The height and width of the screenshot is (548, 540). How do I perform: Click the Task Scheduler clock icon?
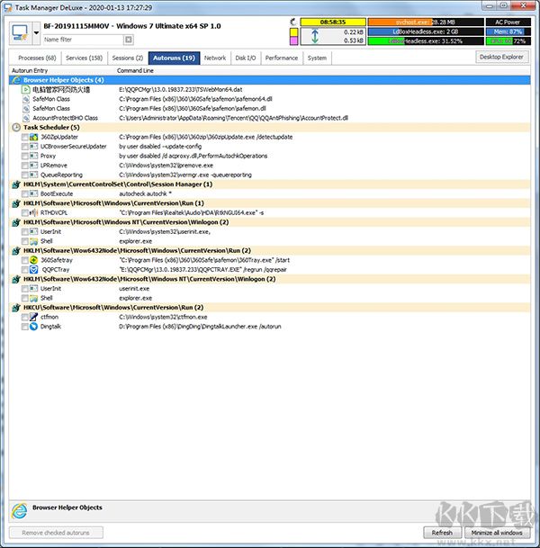pos(16,127)
